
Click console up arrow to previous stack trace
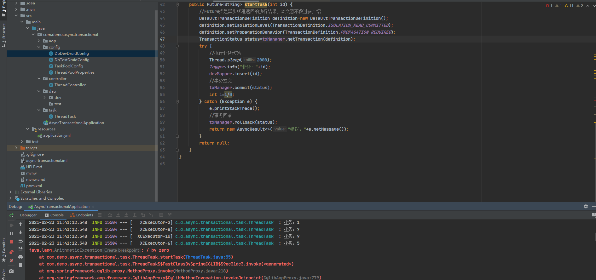tap(20, 224)
